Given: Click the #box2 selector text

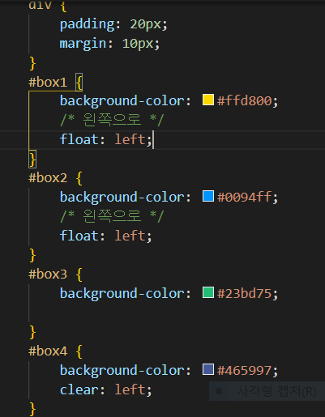Looking at the screenshot, I should 48,178.
